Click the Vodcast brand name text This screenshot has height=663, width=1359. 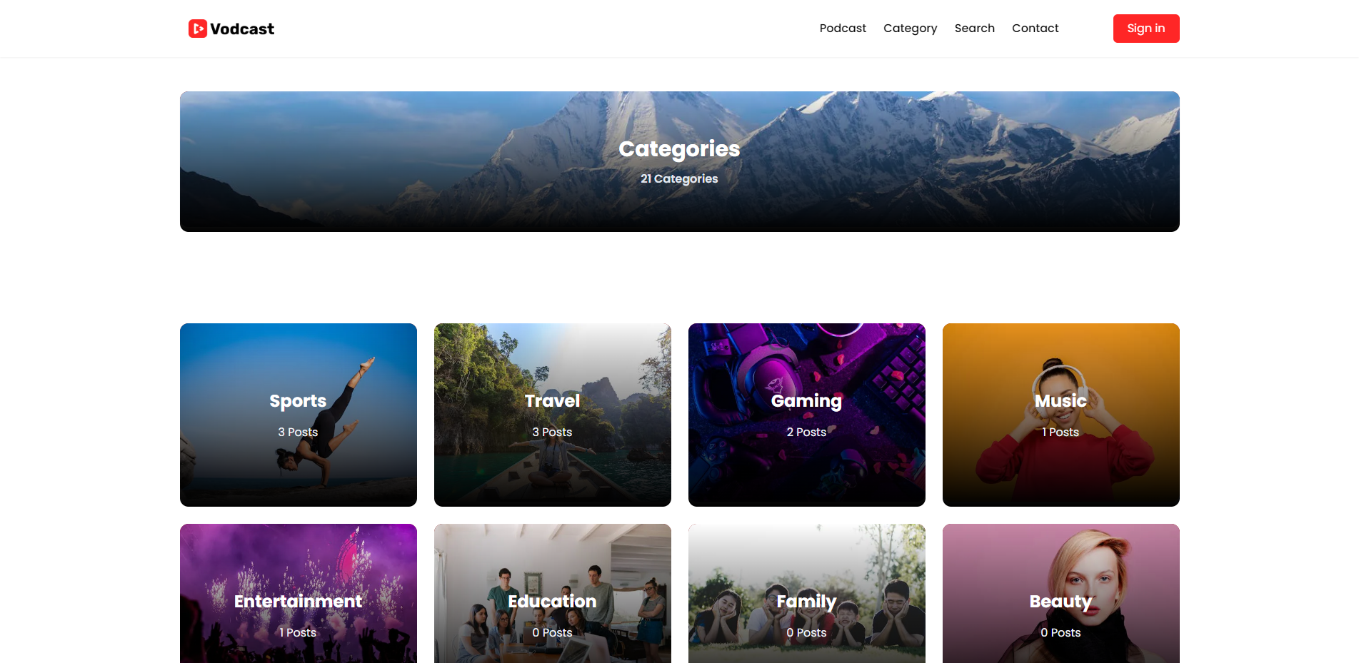242,29
